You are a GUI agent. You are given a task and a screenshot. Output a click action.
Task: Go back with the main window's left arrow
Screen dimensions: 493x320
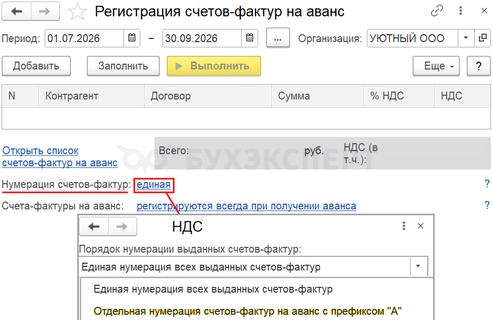tap(17, 12)
